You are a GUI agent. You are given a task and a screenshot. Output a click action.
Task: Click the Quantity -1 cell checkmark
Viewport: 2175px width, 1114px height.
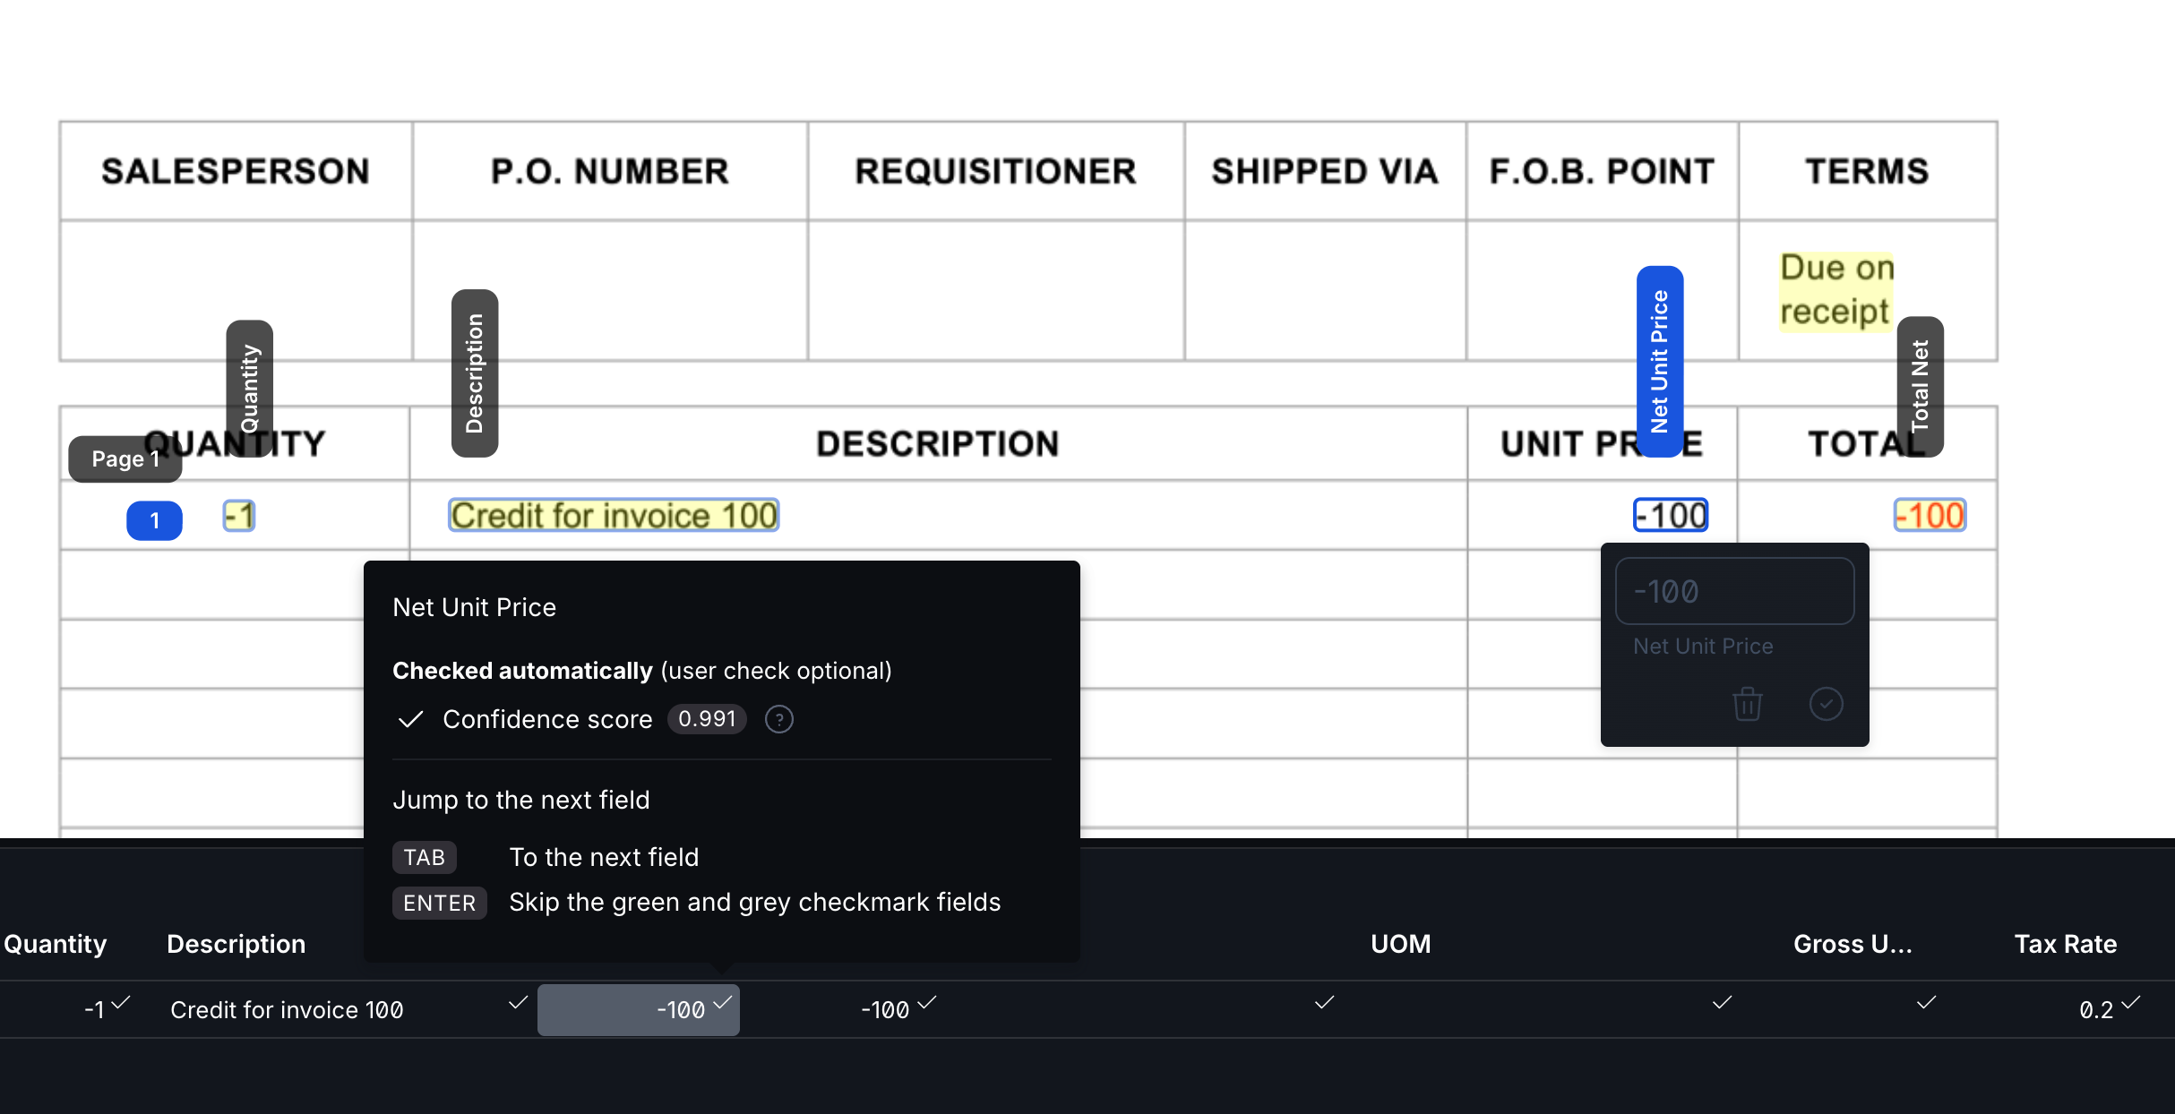(x=122, y=1003)
